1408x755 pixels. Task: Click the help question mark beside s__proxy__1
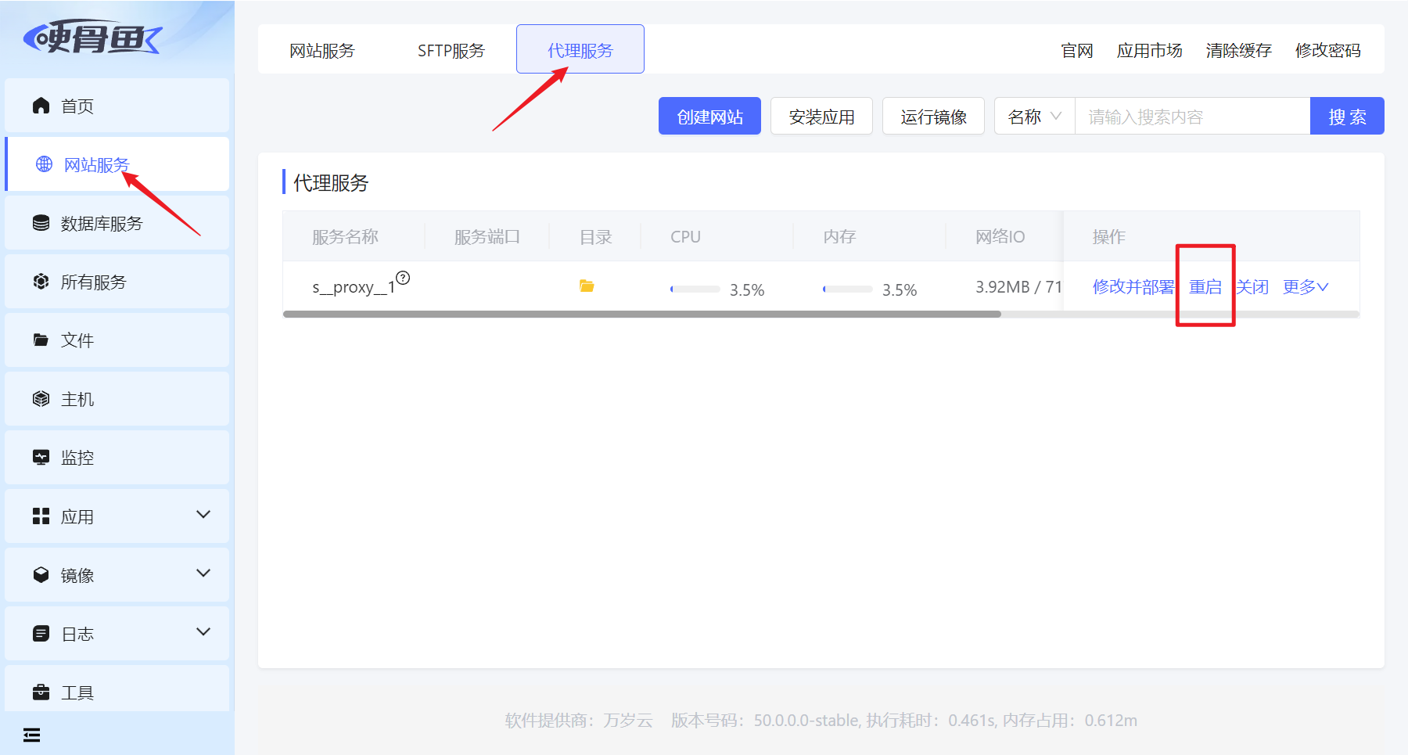click(x=403, y=278)
